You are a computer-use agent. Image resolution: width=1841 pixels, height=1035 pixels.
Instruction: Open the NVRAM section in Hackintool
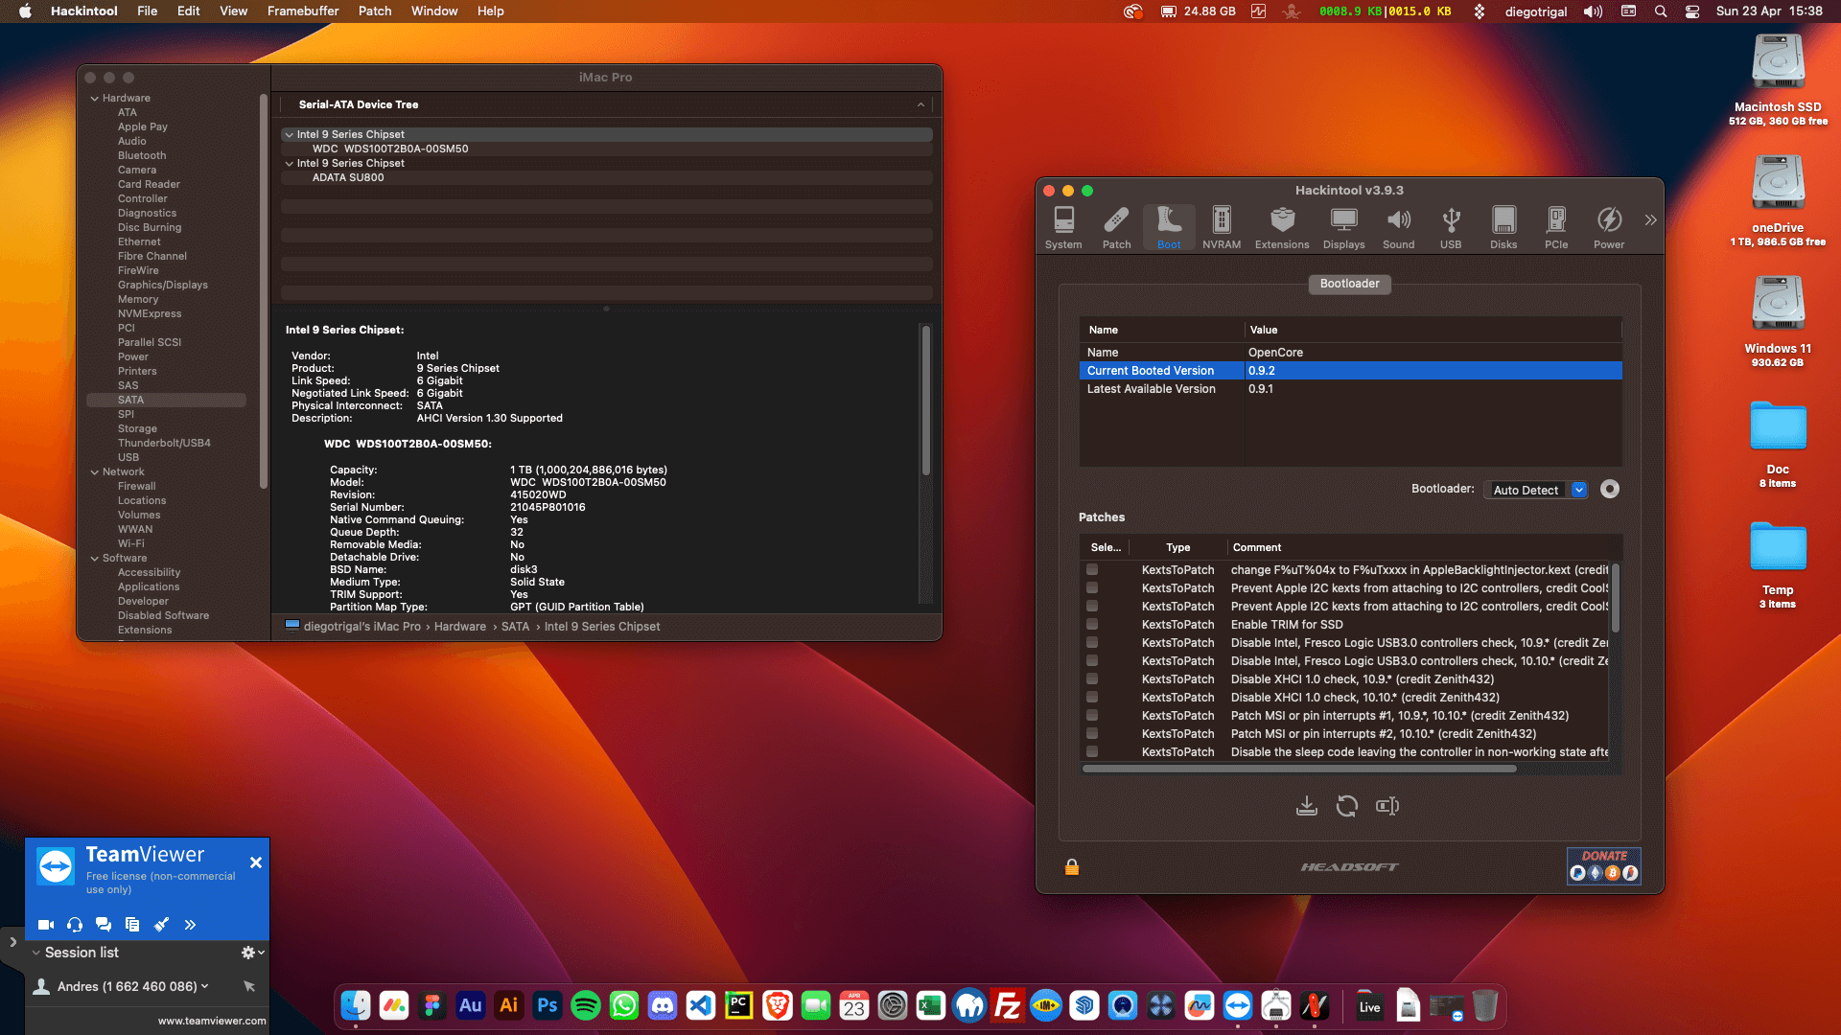tap(1222, 228)
